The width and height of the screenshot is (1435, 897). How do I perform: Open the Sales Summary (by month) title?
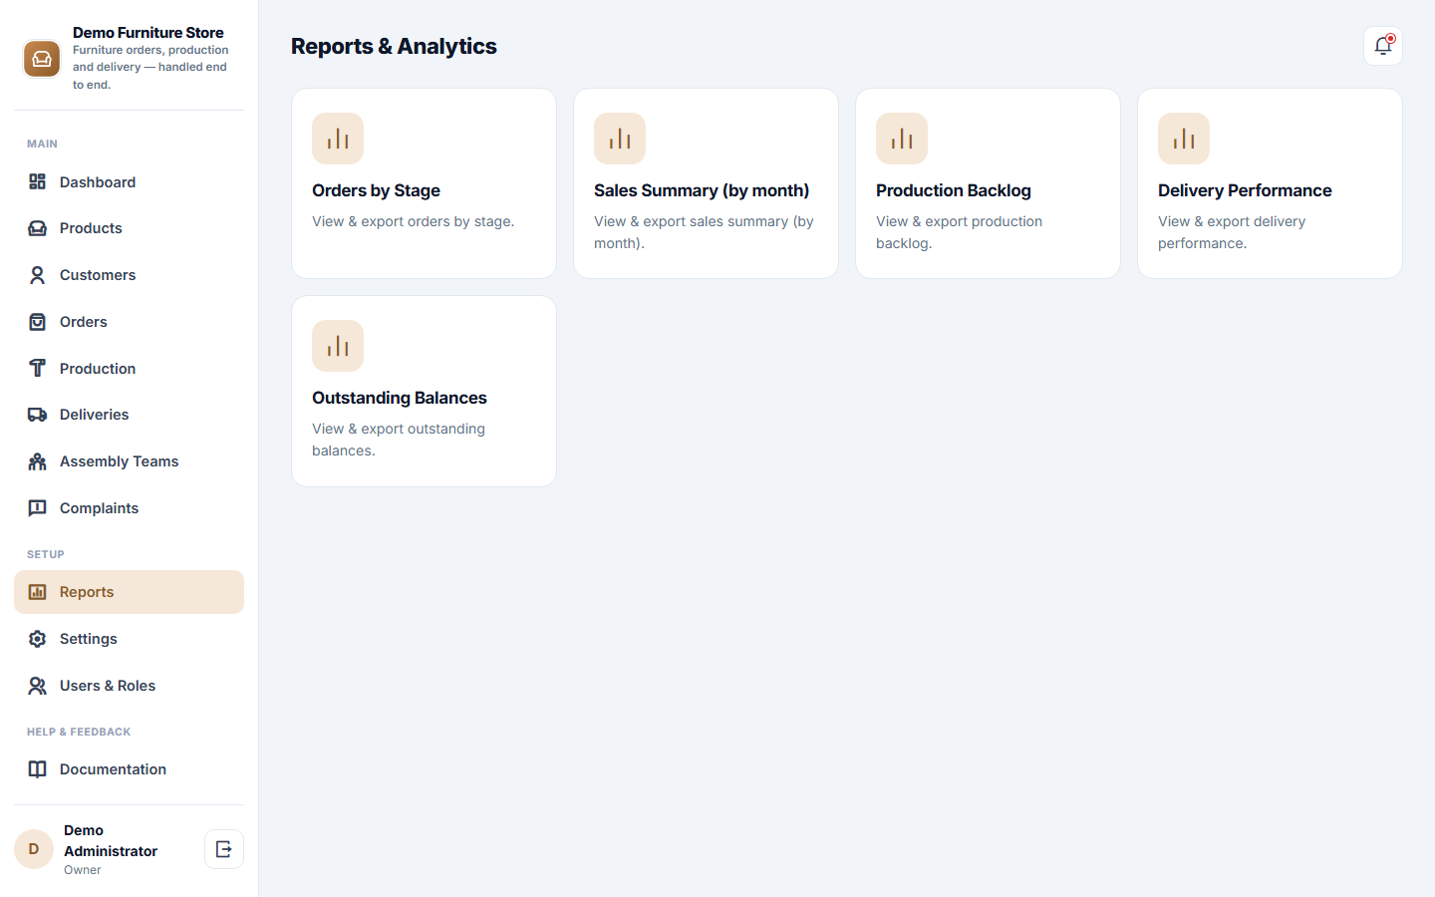(702, 190)
